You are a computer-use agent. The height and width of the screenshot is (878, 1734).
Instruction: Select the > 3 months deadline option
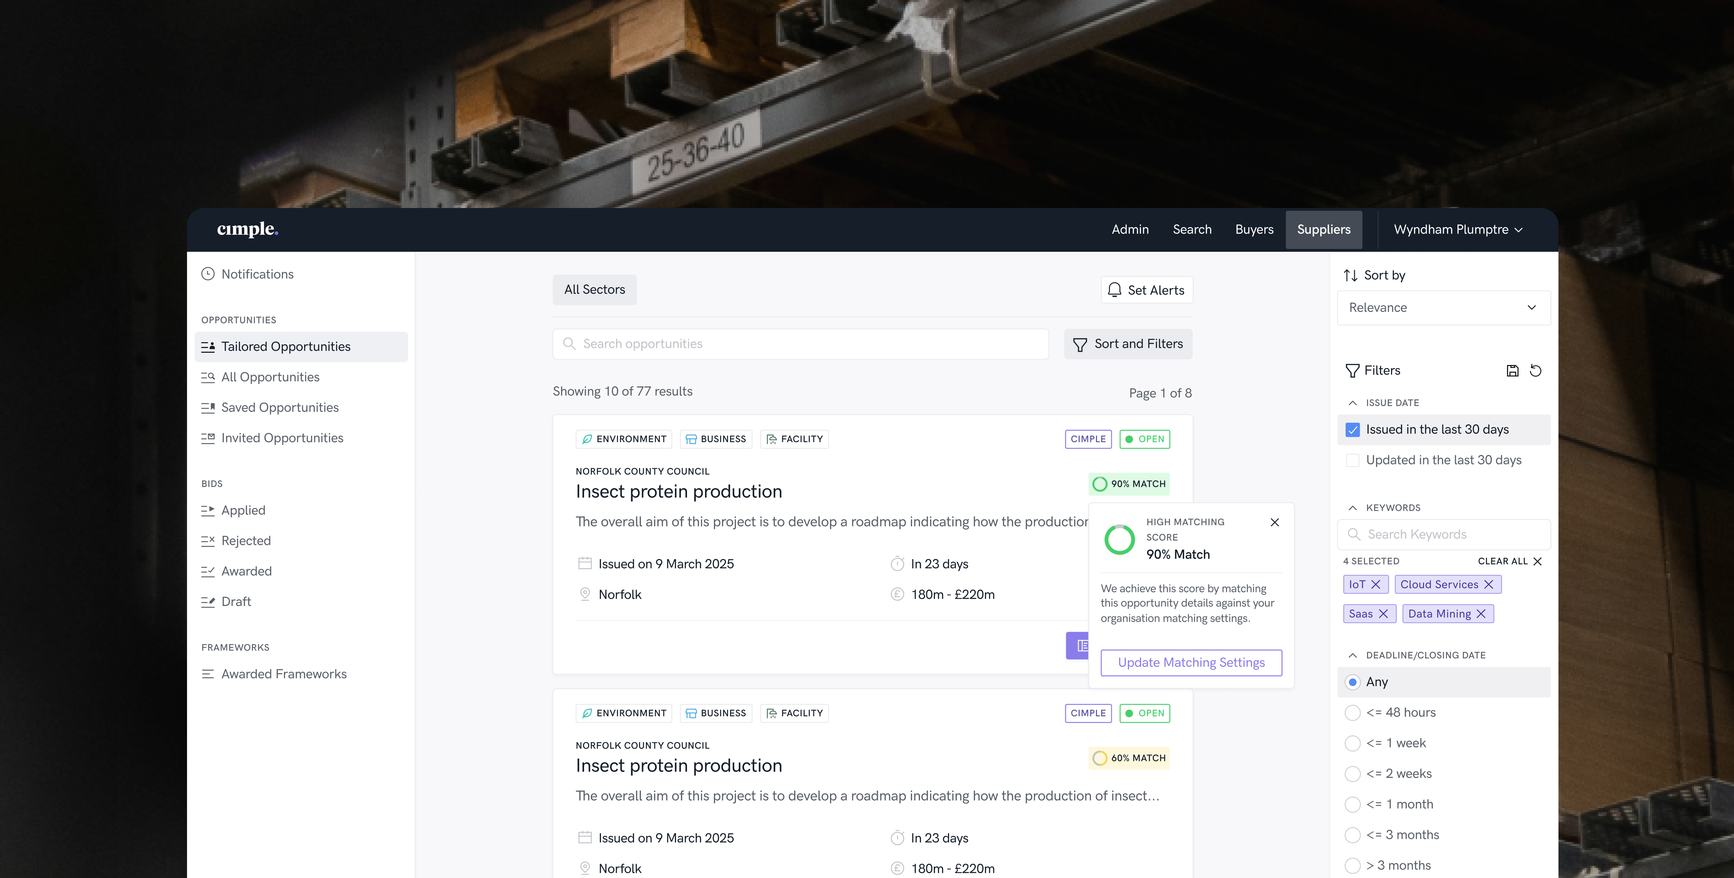(1352, 866)
